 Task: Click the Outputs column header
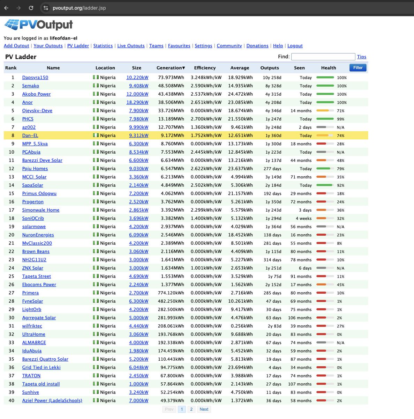click(x=270, y=68)
